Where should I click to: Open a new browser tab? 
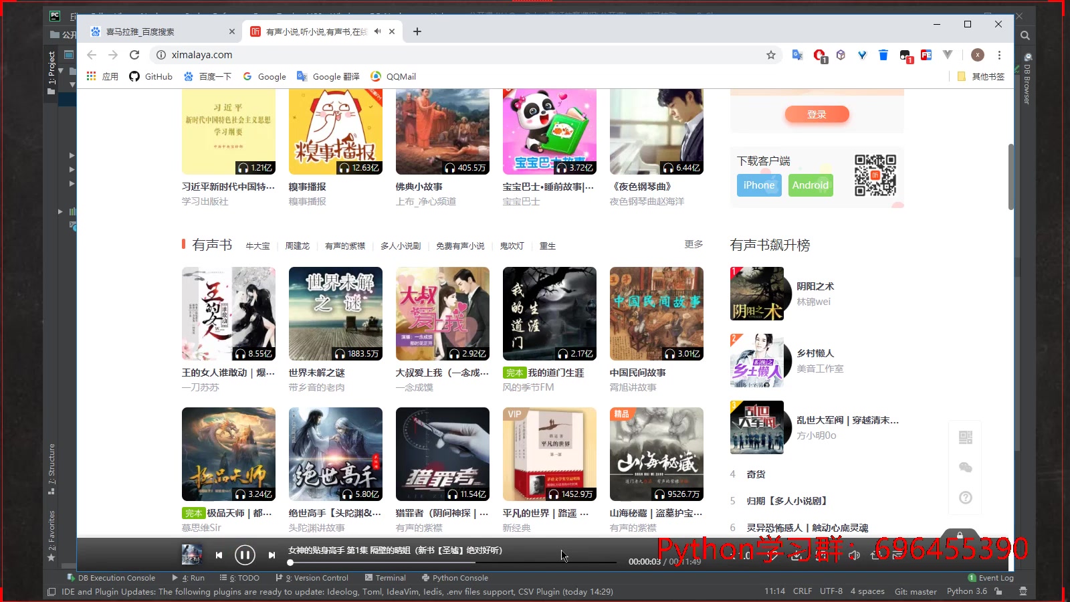click(x=417, y=31)
